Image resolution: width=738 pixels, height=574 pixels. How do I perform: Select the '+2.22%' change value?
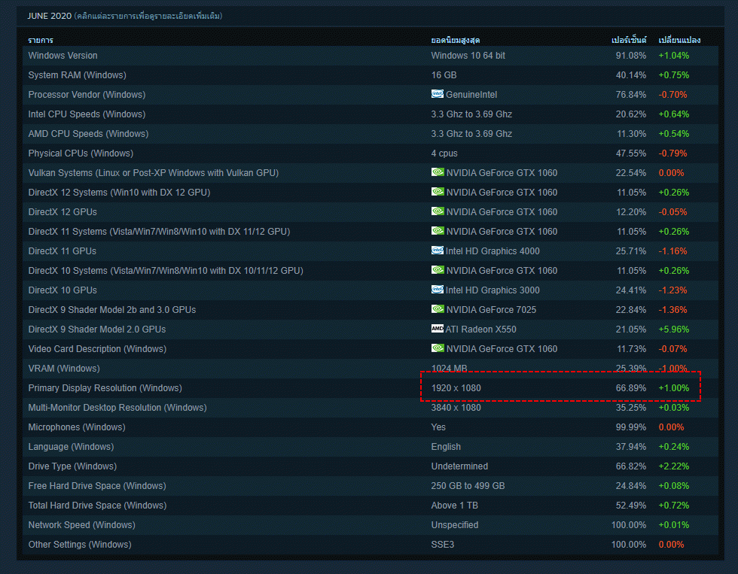tap(673, 466)
